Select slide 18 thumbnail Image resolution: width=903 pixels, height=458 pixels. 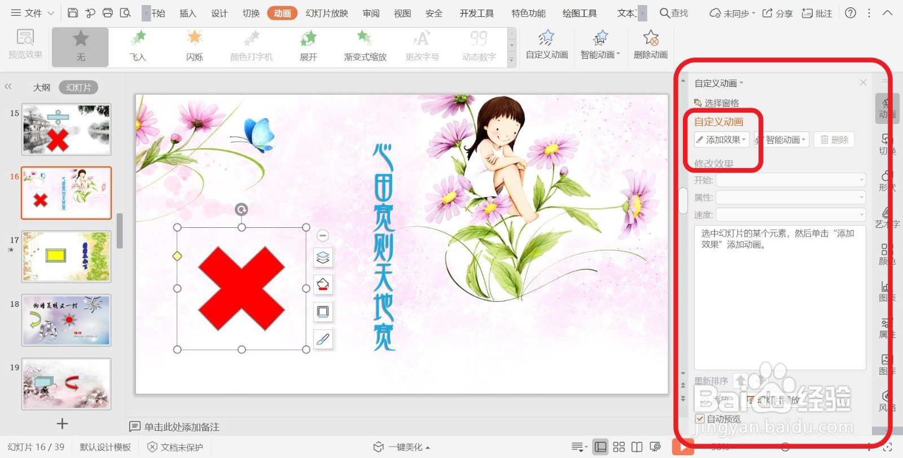66,320
